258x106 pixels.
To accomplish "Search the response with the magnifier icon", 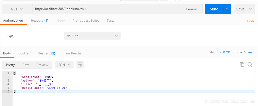I will [x=250, y=65].
